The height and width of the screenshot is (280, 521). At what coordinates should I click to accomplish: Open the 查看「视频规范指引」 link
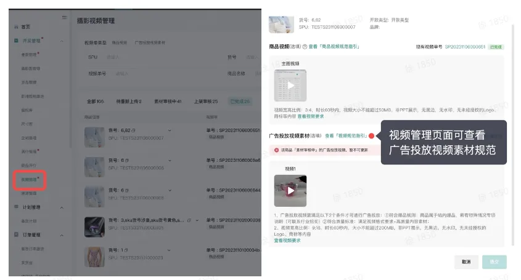(x=347, y=135)
